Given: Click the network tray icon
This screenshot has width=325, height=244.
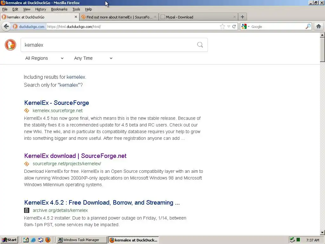Looking at the screenshot, I should click(x=292, y=240).
